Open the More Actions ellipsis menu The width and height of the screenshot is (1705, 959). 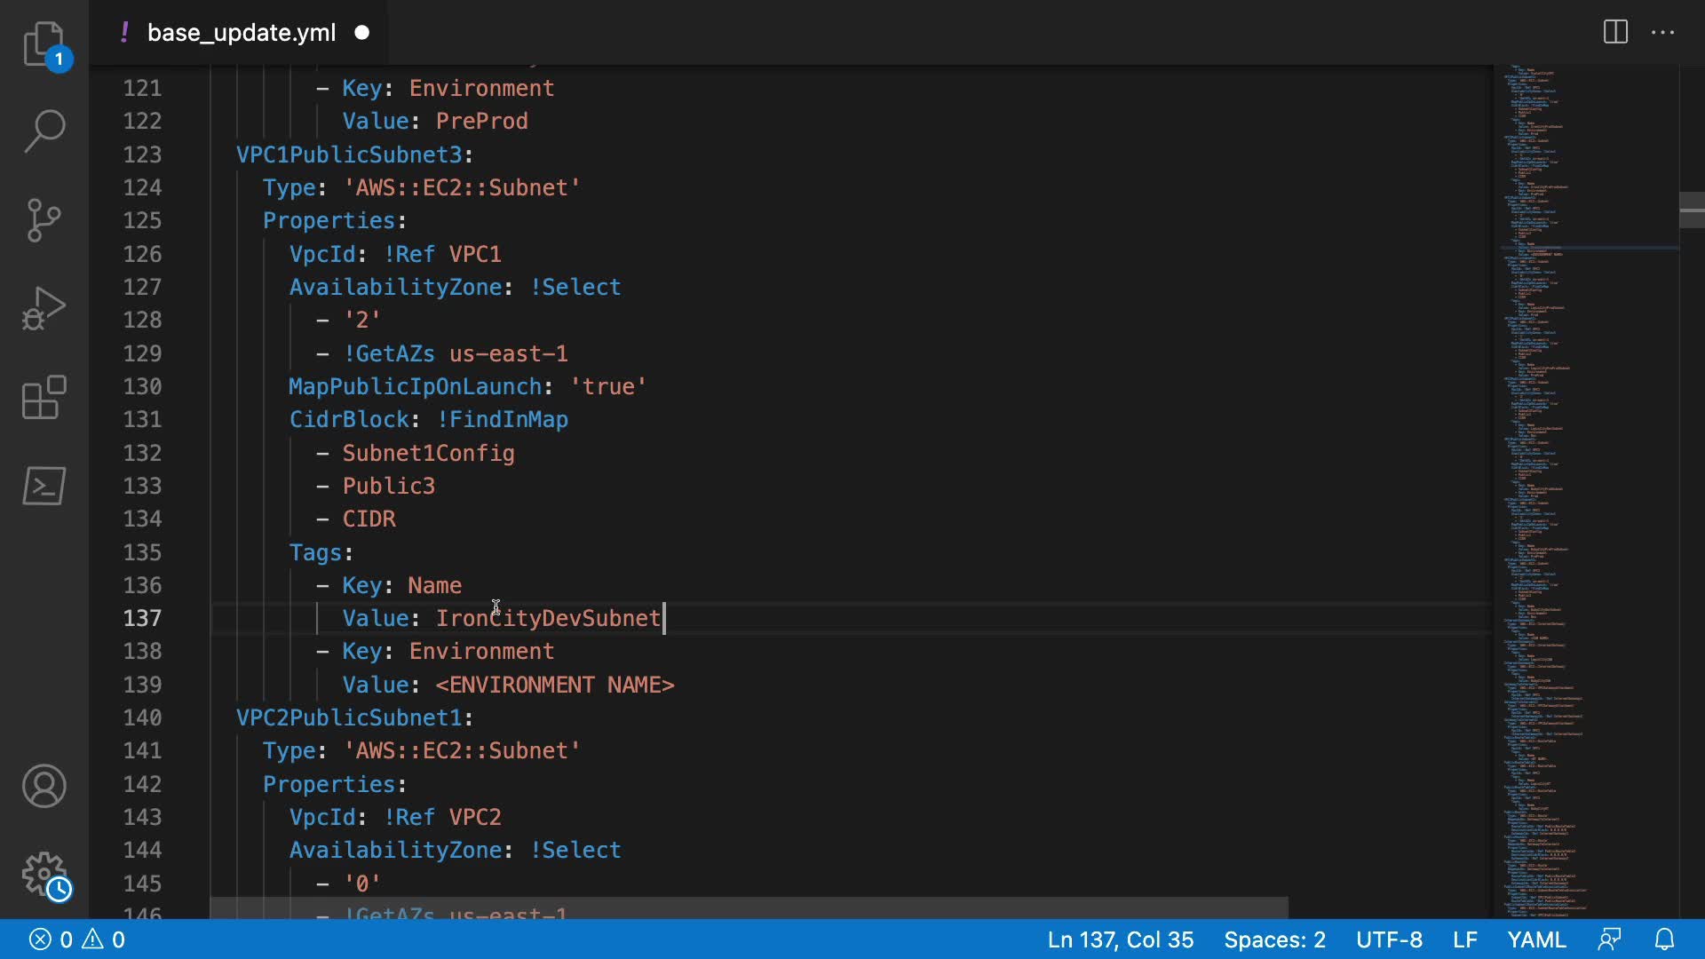tap(1662, 33)
